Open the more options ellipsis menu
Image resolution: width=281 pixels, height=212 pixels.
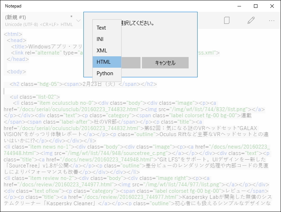pos(272,21)
